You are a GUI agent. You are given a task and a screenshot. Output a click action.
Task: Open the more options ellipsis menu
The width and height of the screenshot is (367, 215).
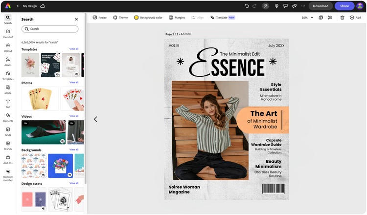click(303, 6)
